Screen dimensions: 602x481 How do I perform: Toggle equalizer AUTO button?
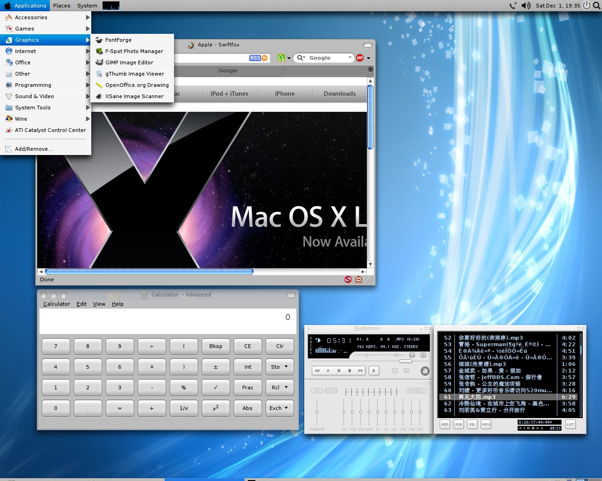[331, 391]
